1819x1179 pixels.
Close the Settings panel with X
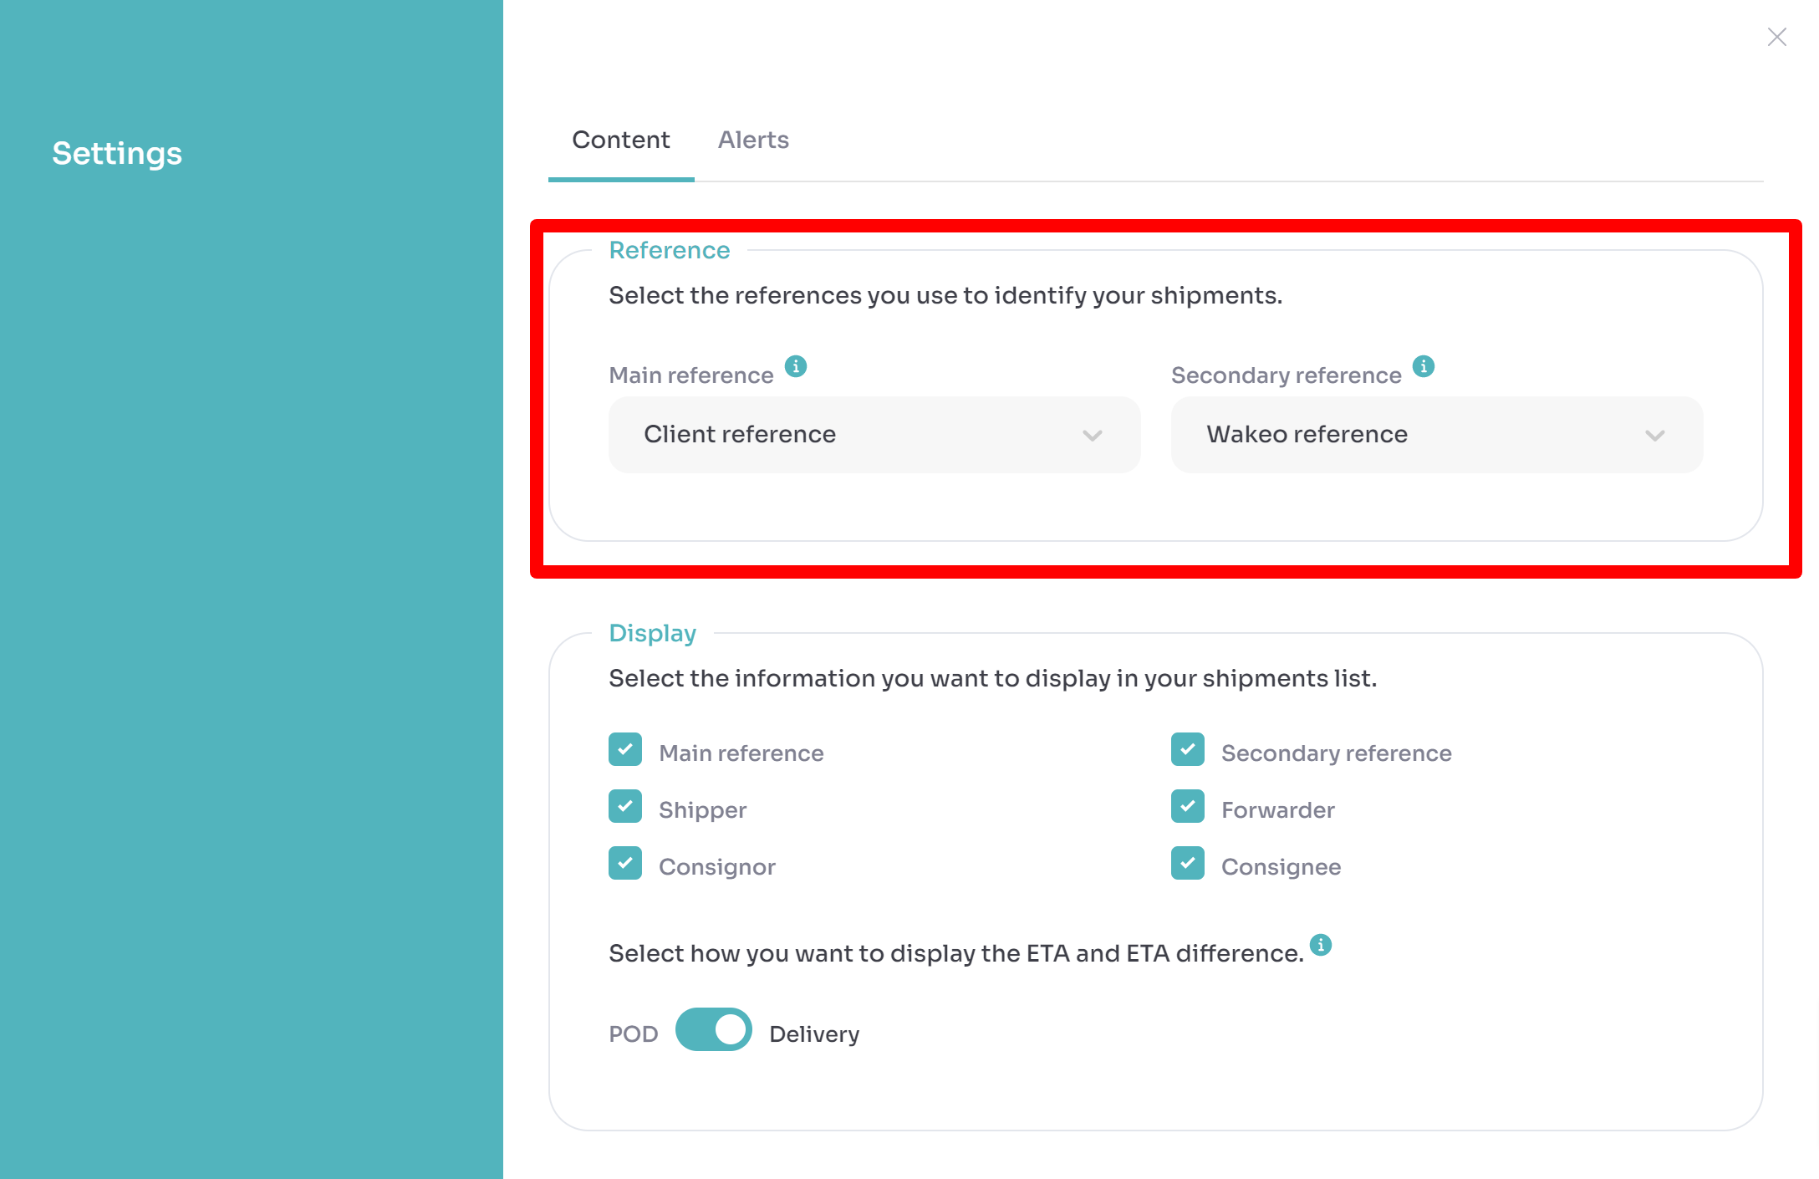tap(1776, 37)
